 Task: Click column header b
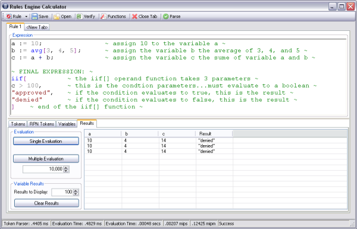tap(140, 134)
